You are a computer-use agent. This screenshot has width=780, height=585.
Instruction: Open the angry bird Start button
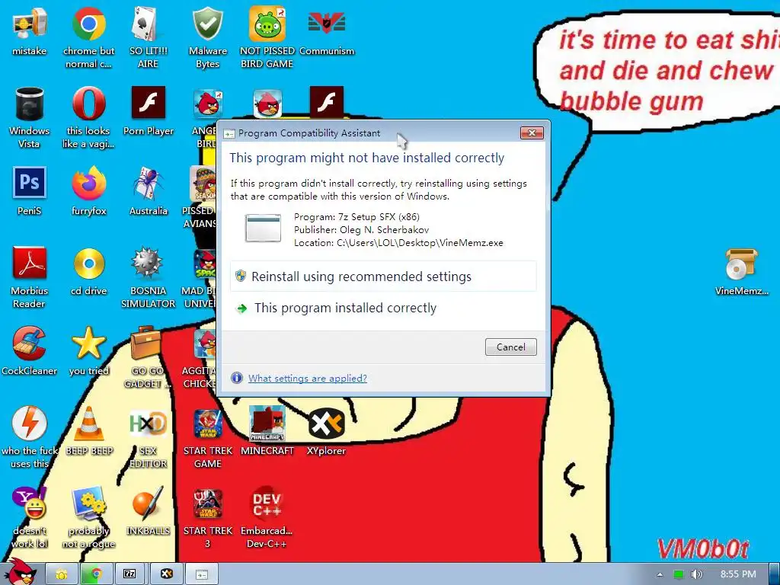tap(21, 572)
